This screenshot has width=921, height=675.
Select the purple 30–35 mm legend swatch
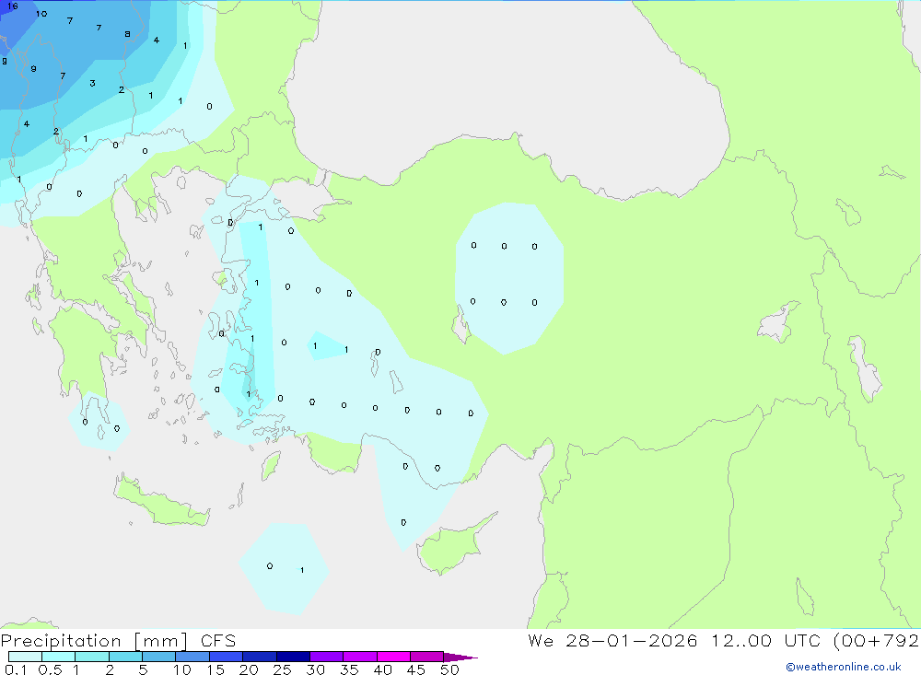[x=326, y=657]
